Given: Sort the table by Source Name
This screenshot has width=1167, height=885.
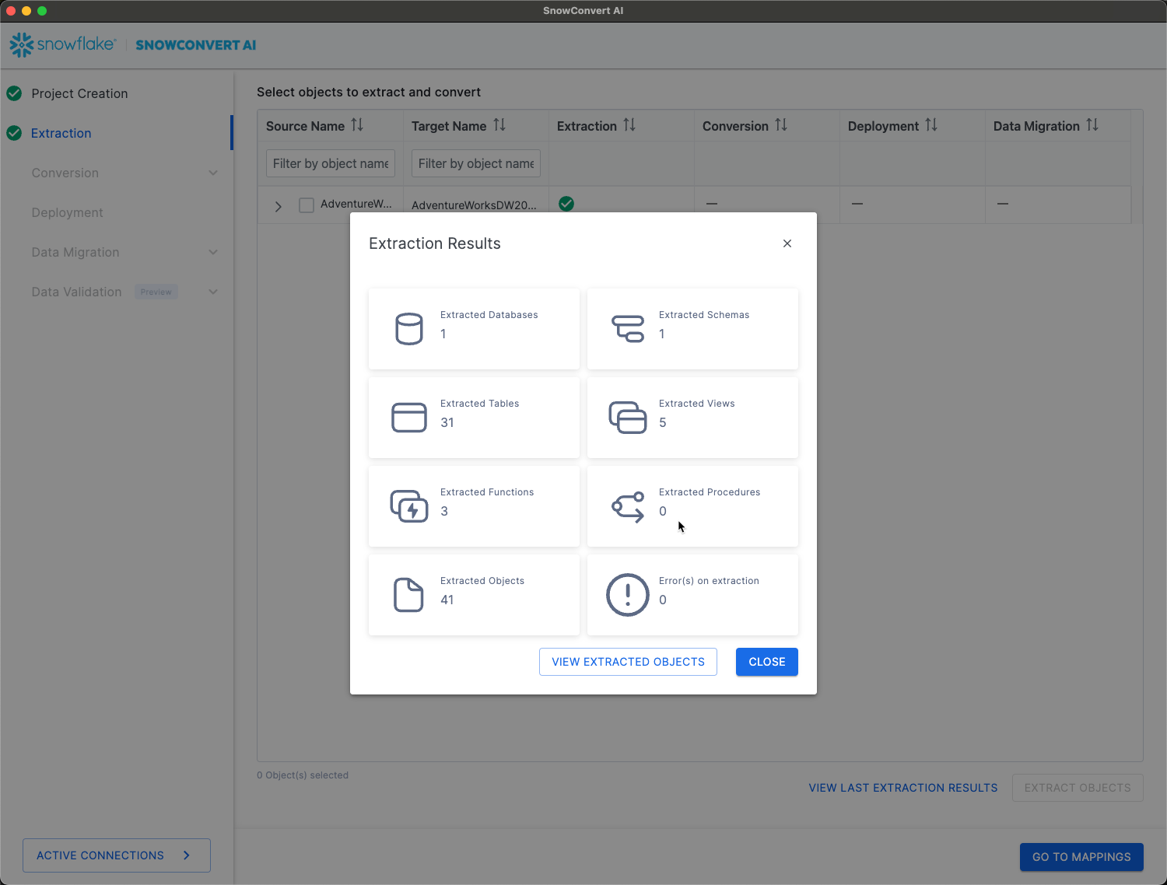Looking at the screenshot, I should coord(357,125).
